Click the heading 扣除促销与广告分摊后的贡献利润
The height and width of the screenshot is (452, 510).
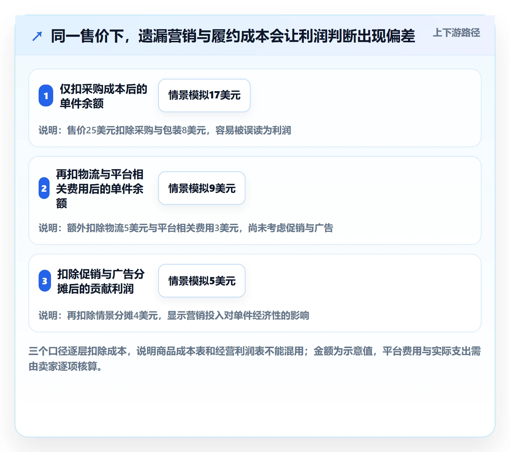tap(101, 281)
